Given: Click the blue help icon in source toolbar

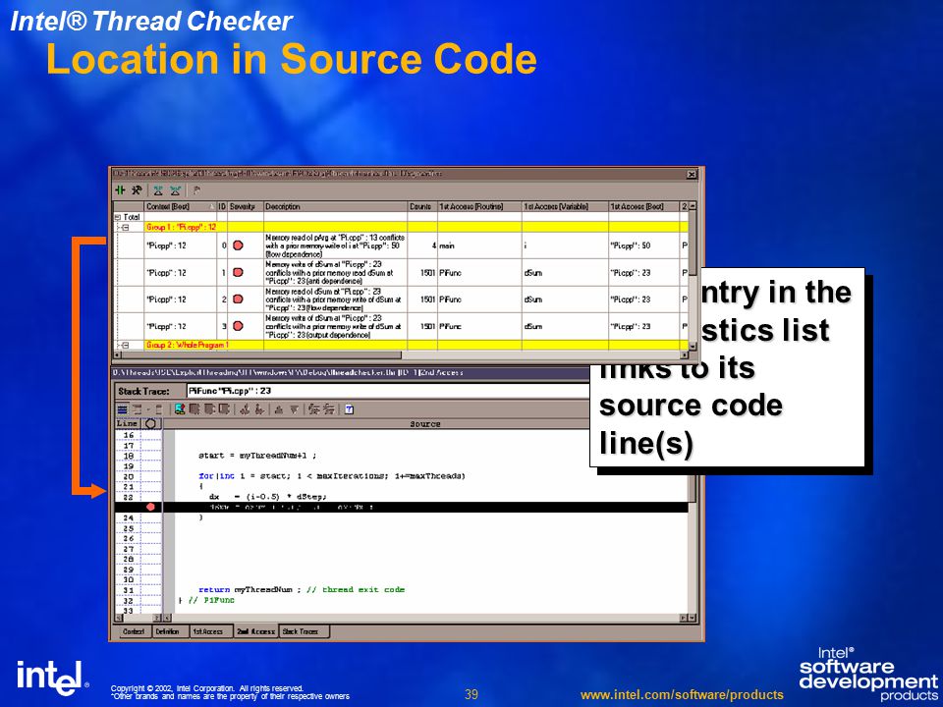Looking at the screenshot, I should click(349, 409).
